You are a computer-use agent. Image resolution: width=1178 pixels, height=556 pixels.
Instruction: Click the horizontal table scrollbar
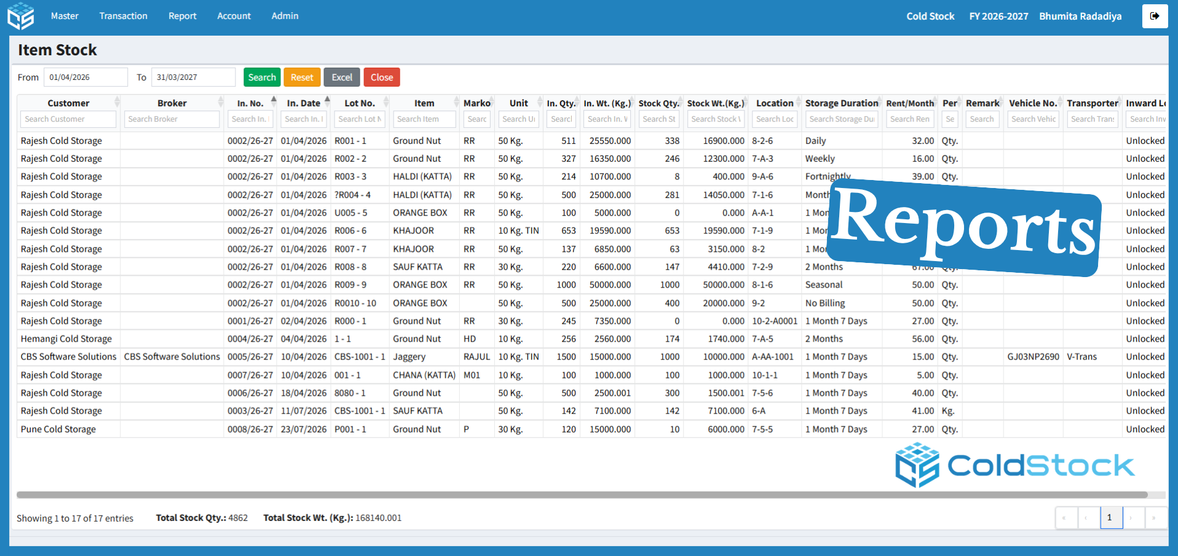coord(582,495)
